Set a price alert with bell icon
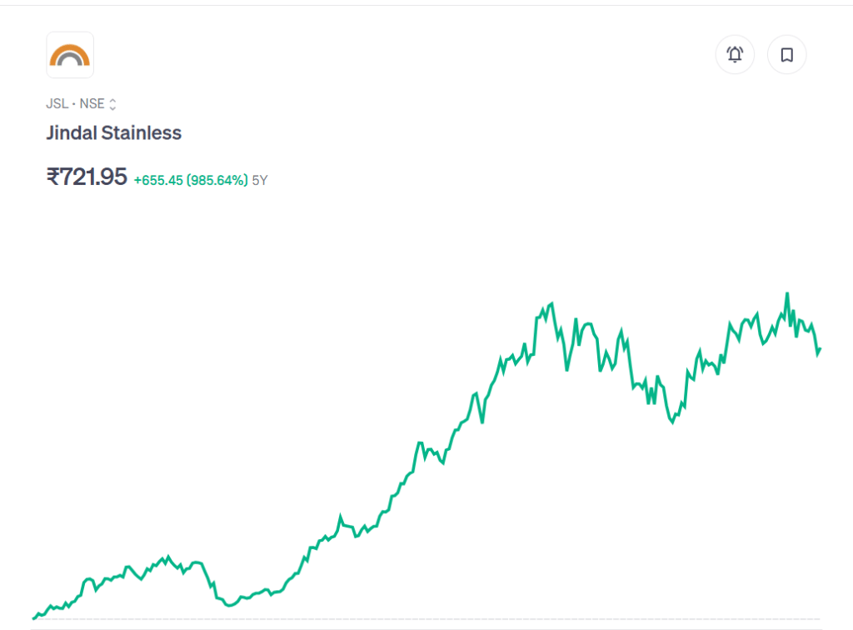This screenshot has width=853, height=630. click(735, 55)
